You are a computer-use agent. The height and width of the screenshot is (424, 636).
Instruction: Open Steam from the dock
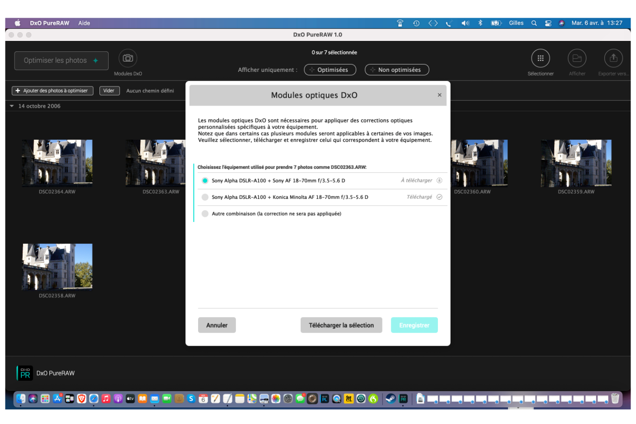click(x=390, y=399)
